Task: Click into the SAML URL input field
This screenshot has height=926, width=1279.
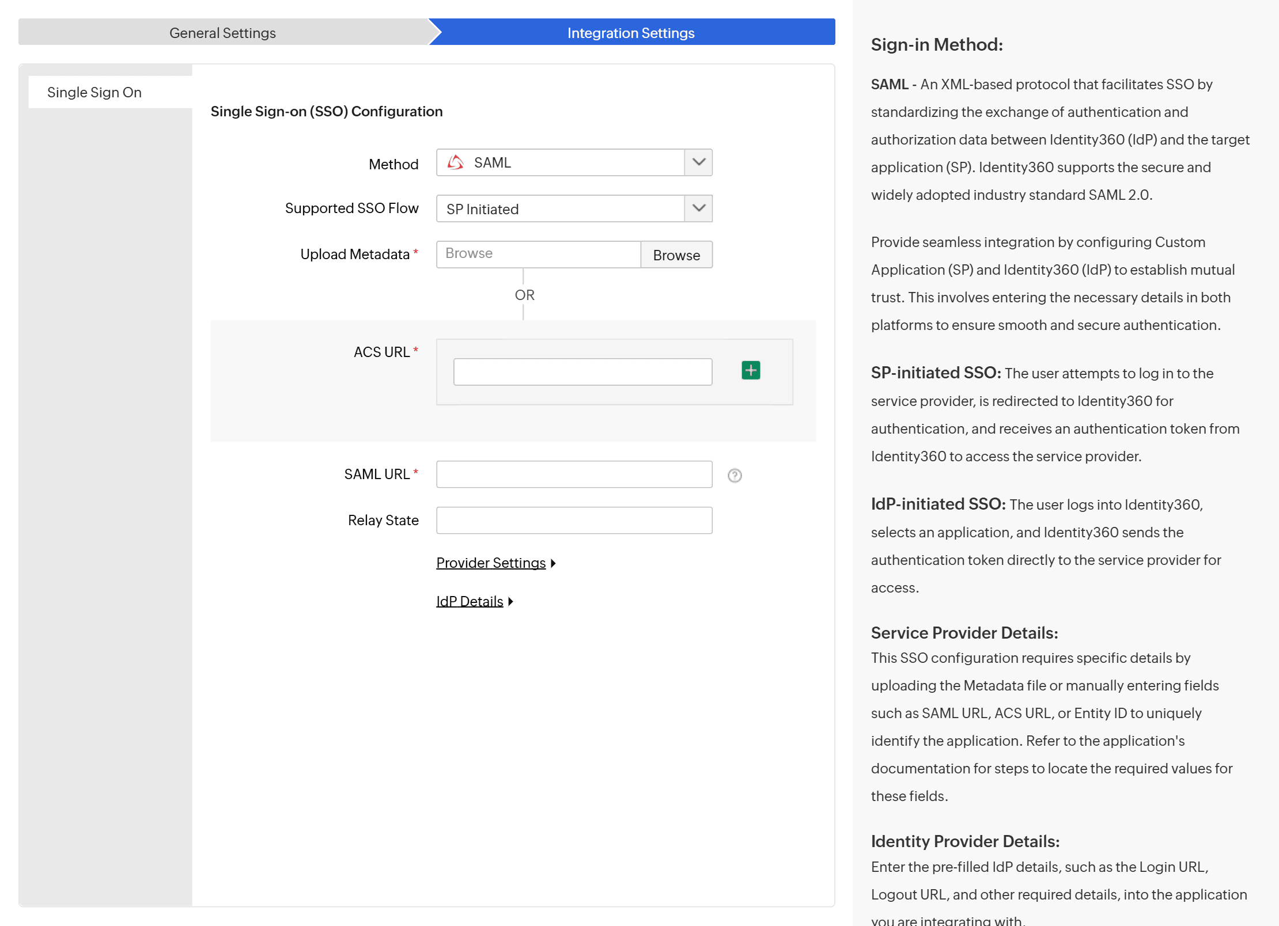Action: coord(574,475)
